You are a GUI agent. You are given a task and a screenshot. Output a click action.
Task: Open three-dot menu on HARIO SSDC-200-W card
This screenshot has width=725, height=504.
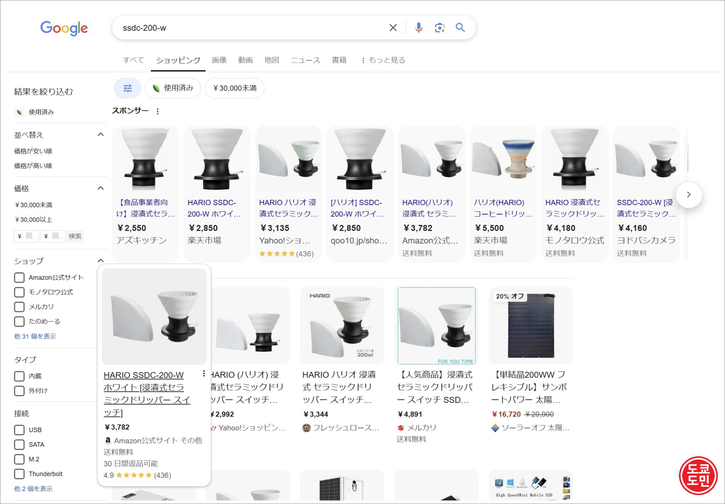pos(204,373)
